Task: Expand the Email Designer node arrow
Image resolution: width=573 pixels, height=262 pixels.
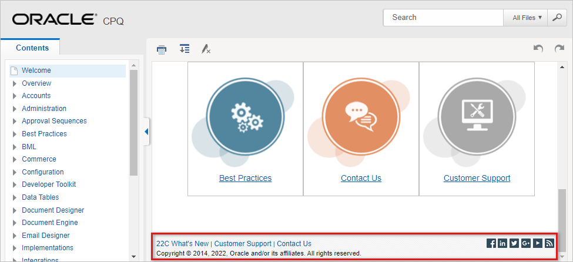Action: coord(15,236)
